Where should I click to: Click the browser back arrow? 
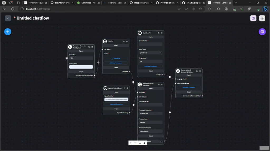(5, 9)
